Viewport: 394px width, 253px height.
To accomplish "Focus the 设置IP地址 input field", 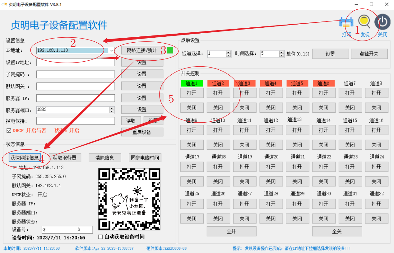I will [x=76, y=63].
